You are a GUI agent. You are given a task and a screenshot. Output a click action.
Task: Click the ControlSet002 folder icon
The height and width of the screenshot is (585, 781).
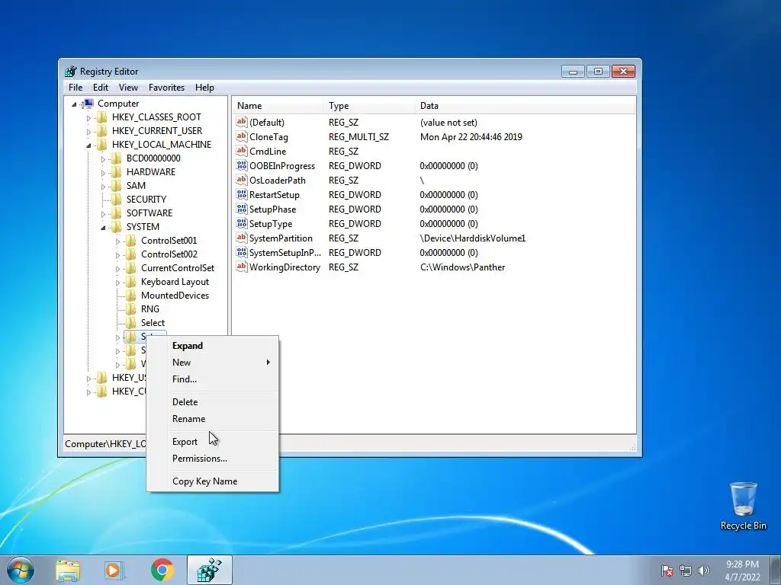click(131, 254)
